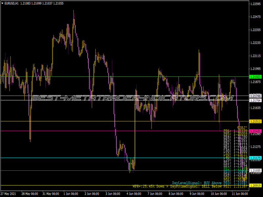Click the 1.21037 low price in header
The image size is (263, 197).
pos(47,3)
